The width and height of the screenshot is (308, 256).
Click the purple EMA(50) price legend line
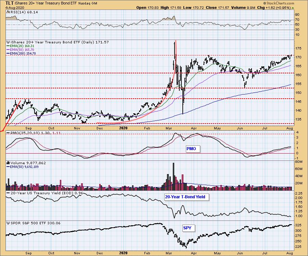[x=8, y=50]
